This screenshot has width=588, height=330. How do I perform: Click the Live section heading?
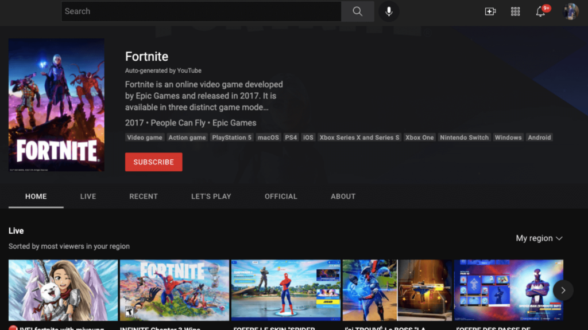[x=16, y=231]
